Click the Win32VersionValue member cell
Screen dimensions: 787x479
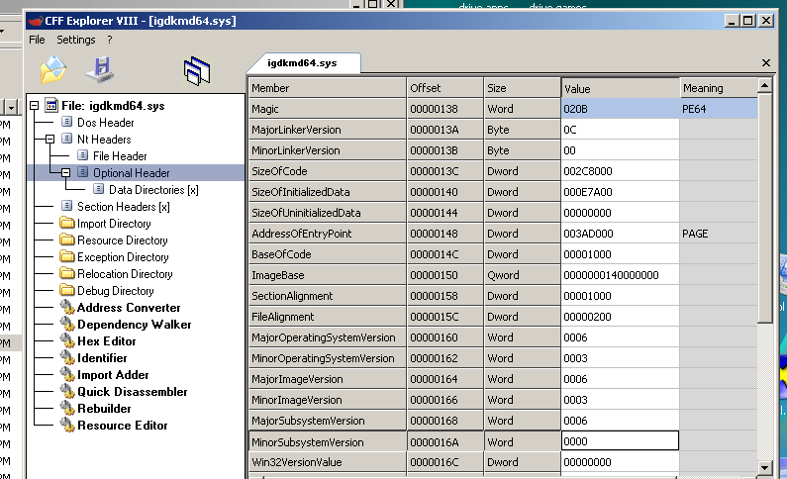(328, 462)
